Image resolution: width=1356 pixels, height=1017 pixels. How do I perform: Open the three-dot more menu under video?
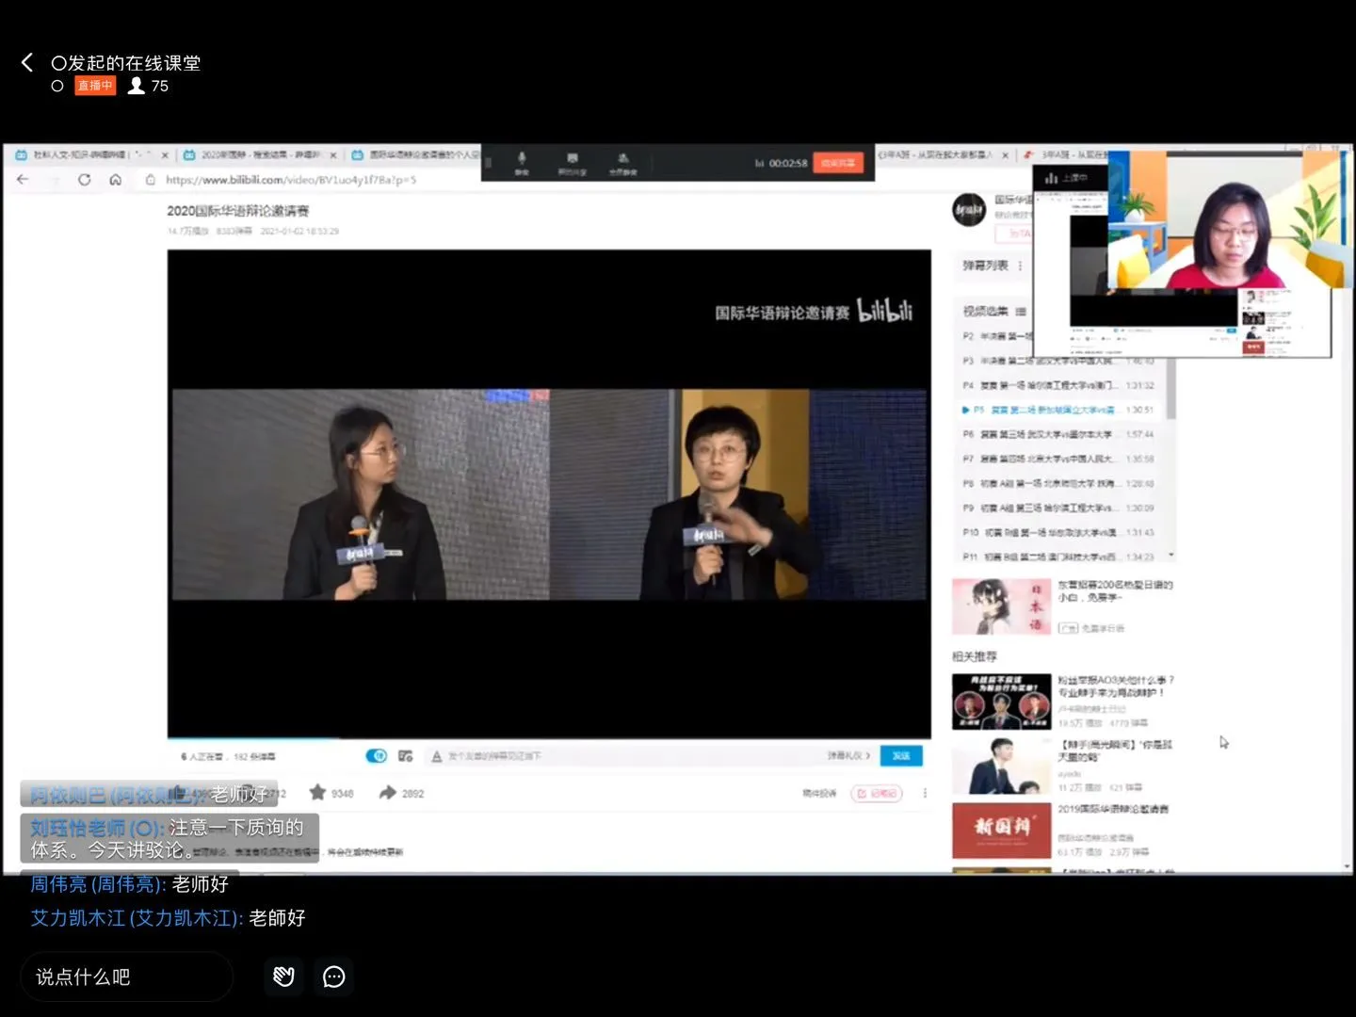click(925, 793)
